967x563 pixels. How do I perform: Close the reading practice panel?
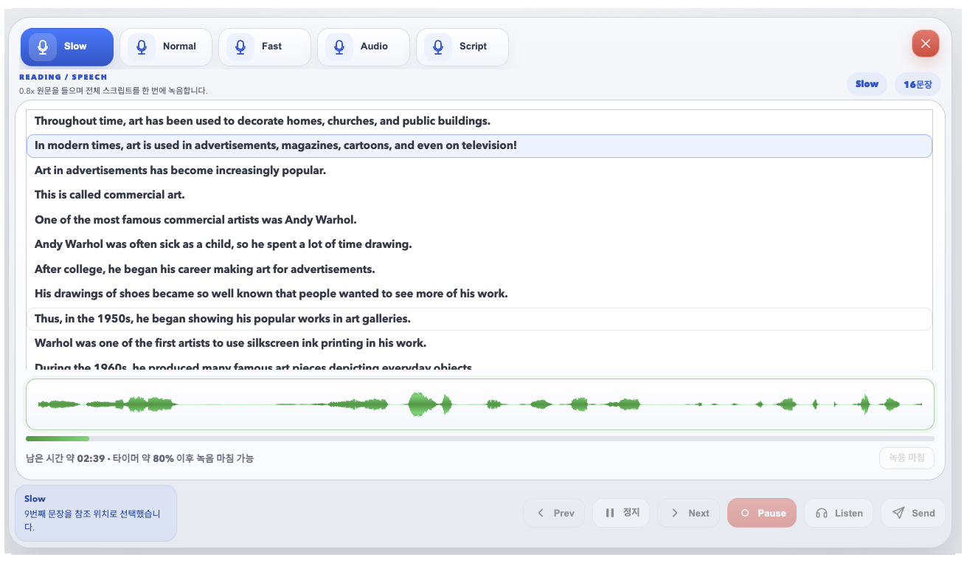point(925,44)
